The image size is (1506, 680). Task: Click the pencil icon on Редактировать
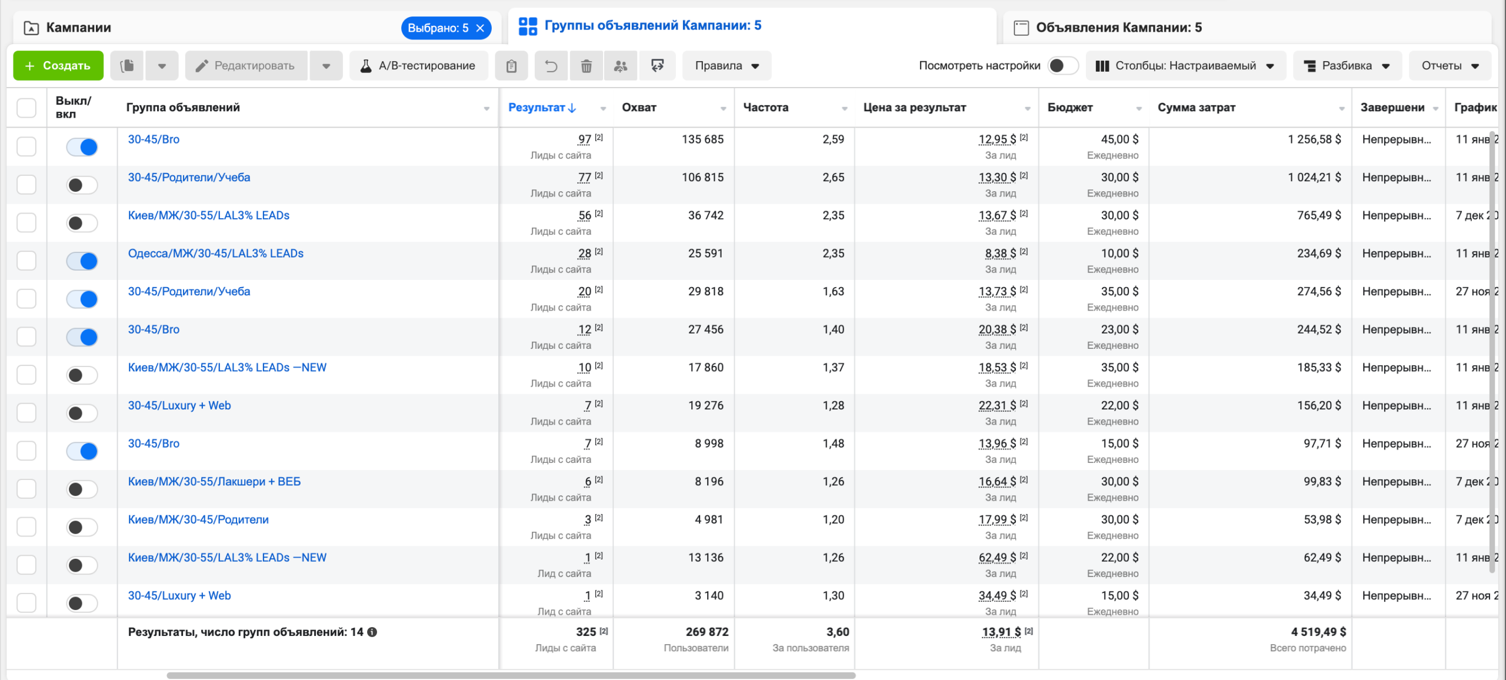pos(202,66)
